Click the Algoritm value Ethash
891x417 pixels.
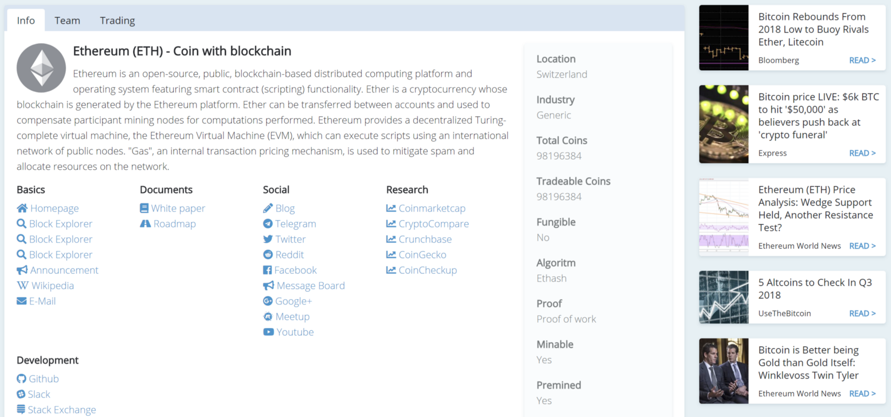point(551,278)
